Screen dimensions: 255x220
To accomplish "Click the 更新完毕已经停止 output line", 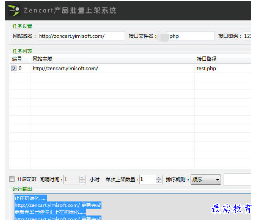I will pos(50,212).
